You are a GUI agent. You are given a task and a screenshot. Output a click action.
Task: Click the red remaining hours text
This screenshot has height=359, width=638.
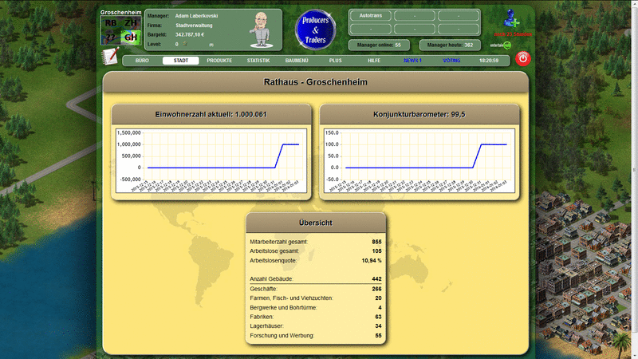coord(513,34)
